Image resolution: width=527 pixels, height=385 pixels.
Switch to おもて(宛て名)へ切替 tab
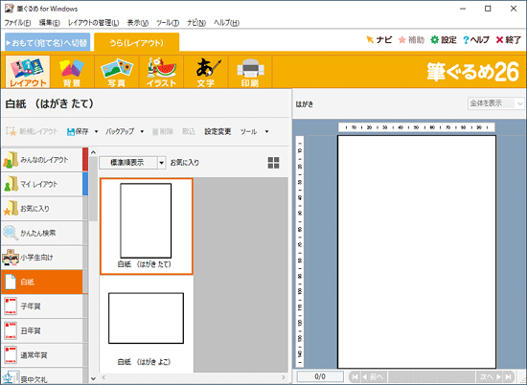pyautogui.click(x=47, y=42)
